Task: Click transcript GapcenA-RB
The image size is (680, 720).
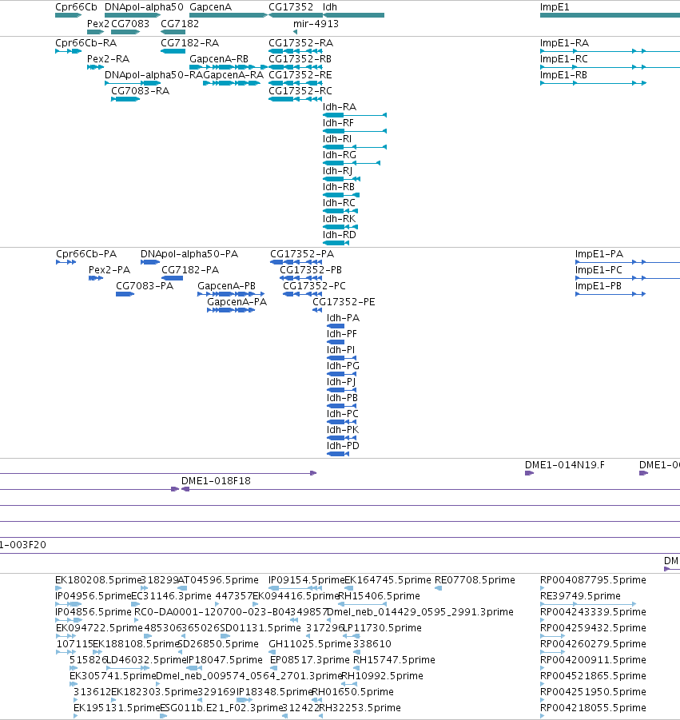Action: click(219, 59)
